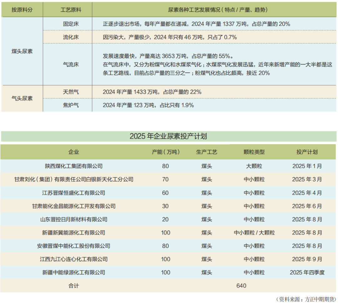
Task: Click the '固定床' process cell
Action: pyautogui.click(x=71, y=24)
